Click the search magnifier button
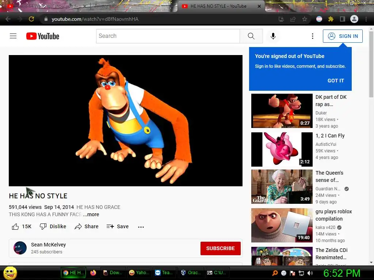374x280 pixels. (251, 36)
